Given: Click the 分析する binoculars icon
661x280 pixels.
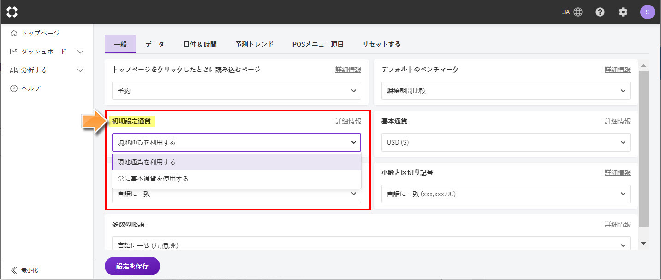Looking at the screenshot, I should [14, 70].
